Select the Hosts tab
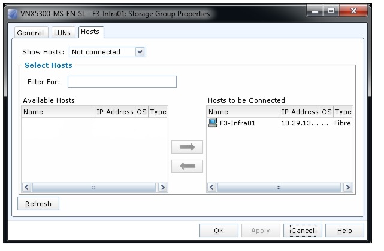384x251 pixels. coord(90,32)
